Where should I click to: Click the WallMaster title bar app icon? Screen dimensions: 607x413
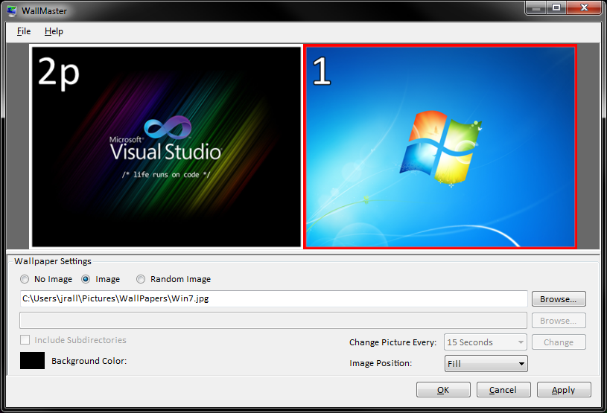tap(12, 11)
